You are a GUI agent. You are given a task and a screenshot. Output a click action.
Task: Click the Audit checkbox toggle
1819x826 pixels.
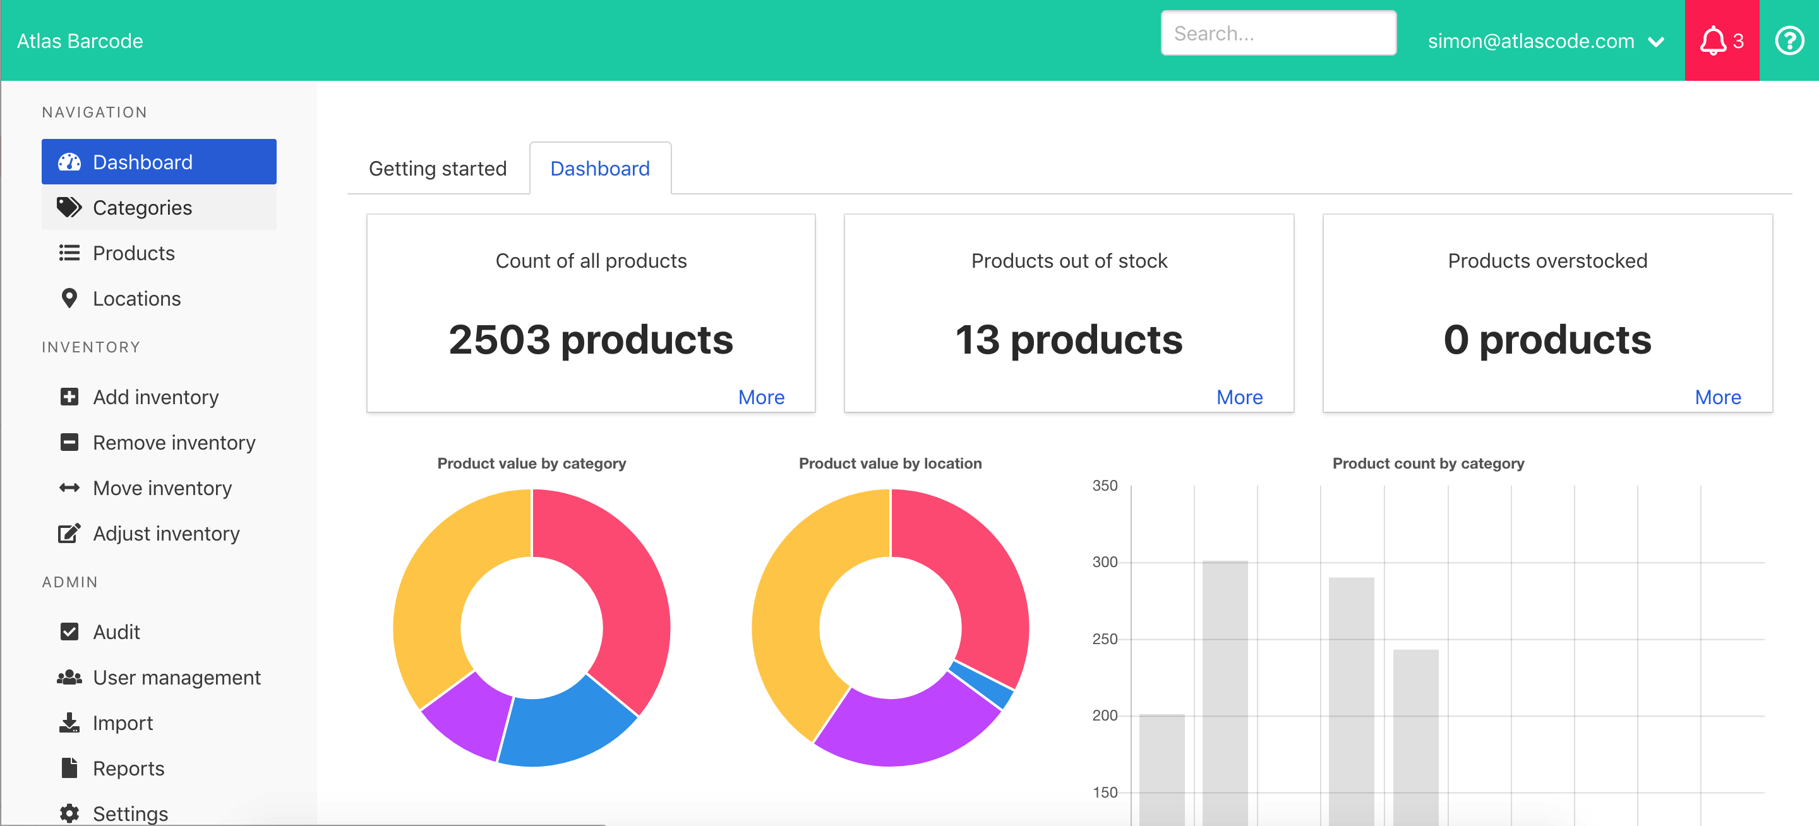pyautogui.click(x=68, y=631)
